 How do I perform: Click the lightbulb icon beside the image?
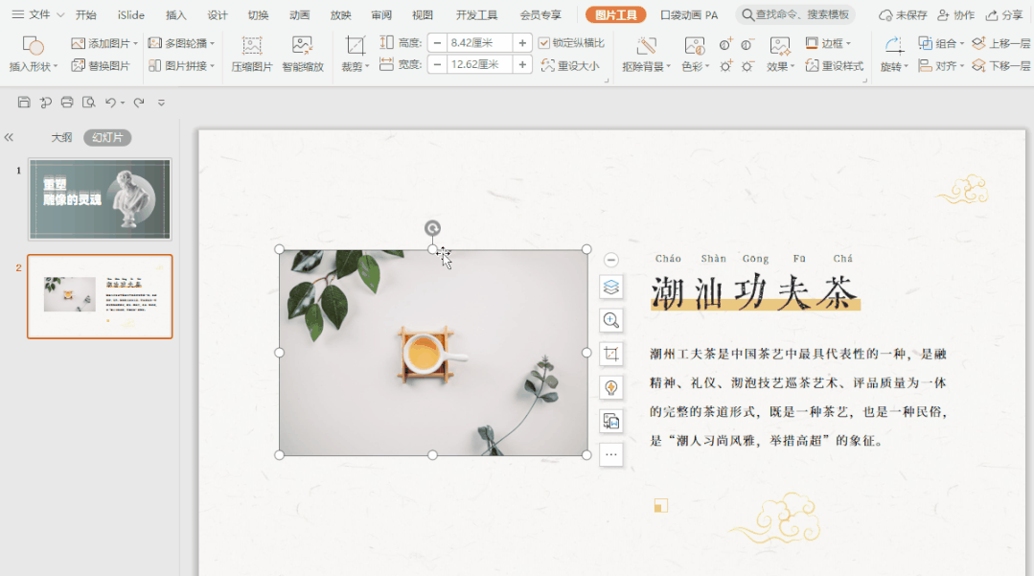(x=610, y=387)
